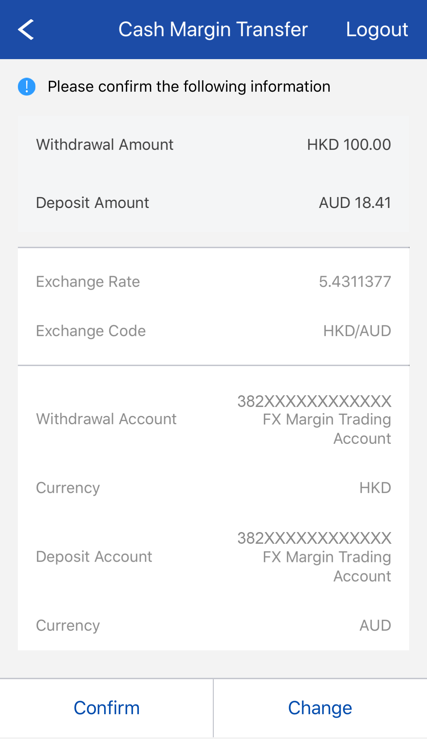Click the Exchange Rate label

[x=88, y=282]
